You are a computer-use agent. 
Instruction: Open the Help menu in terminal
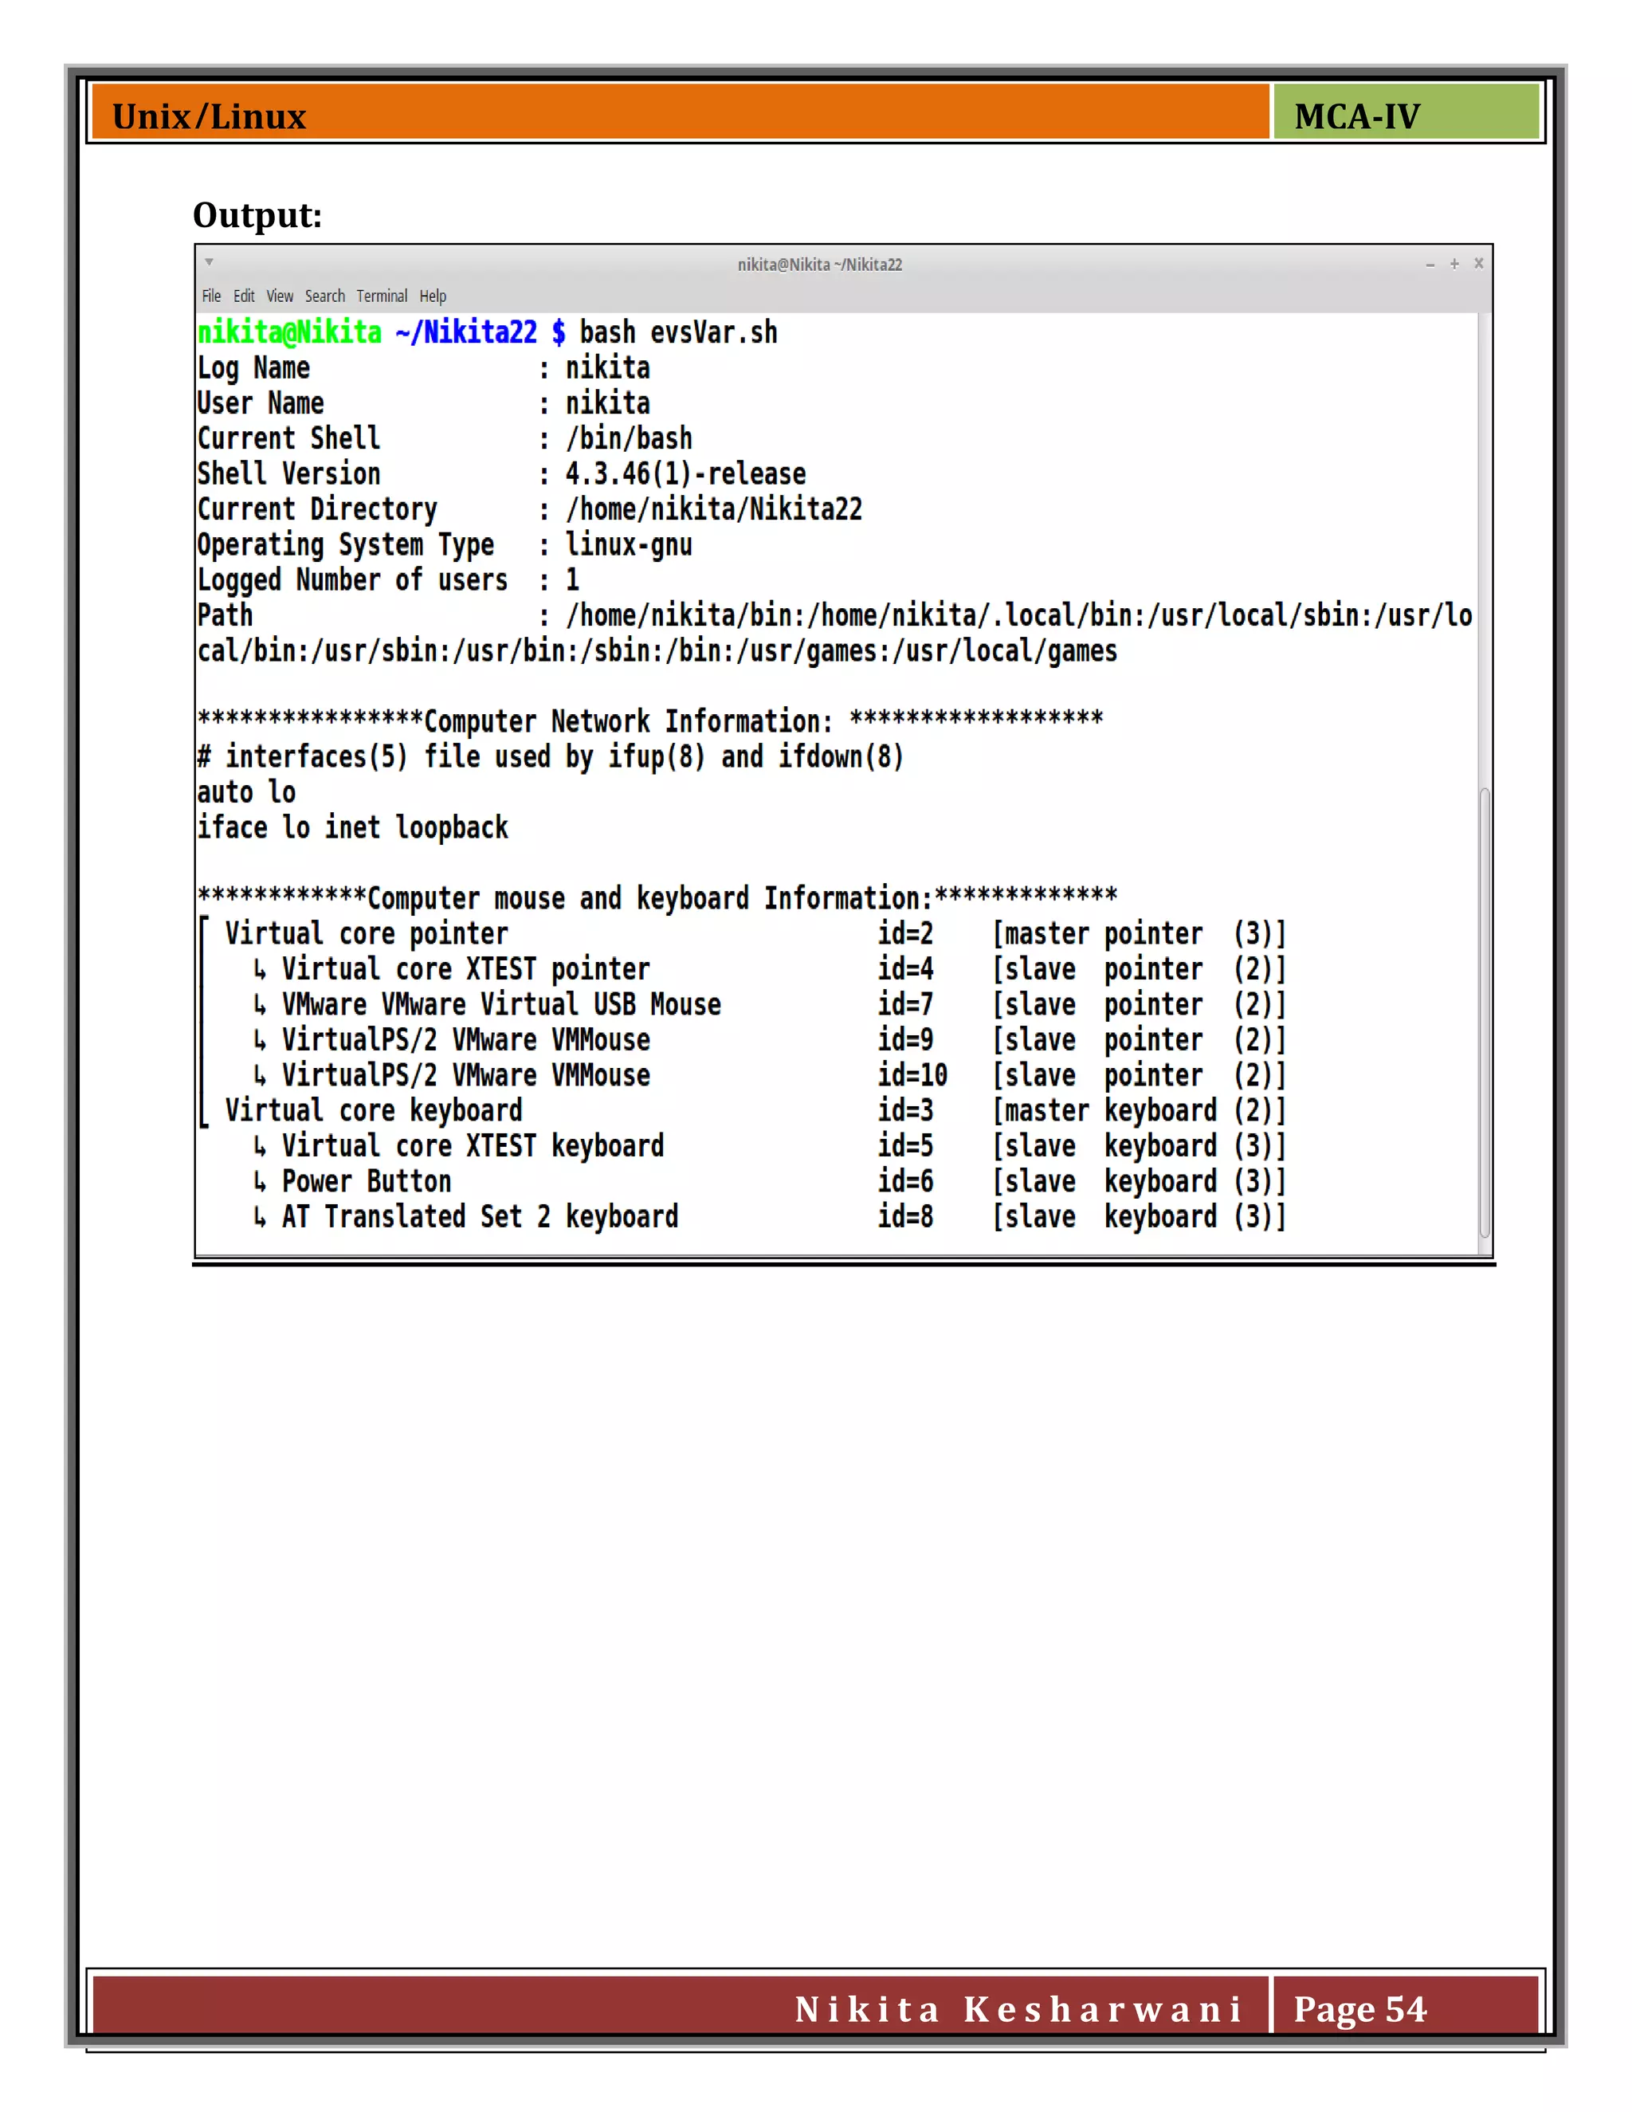coord(432,296)
